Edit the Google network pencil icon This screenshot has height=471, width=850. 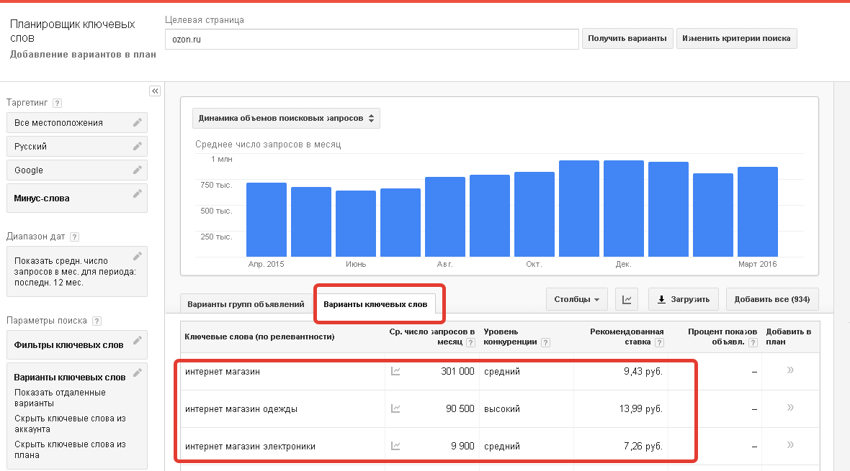(138, 170)
